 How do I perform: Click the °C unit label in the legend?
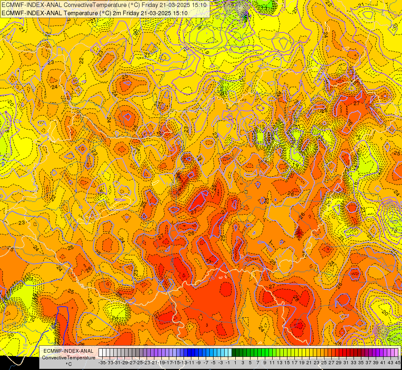[69, 364]
